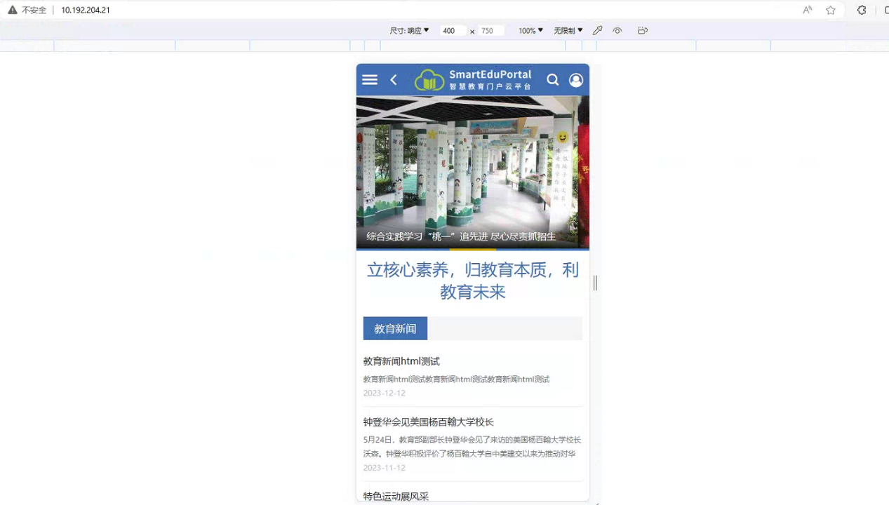The height and width of the screenshot is (505, 889).
Task: Add page to favorites with star icon
Action: click(x=831, y=10)
